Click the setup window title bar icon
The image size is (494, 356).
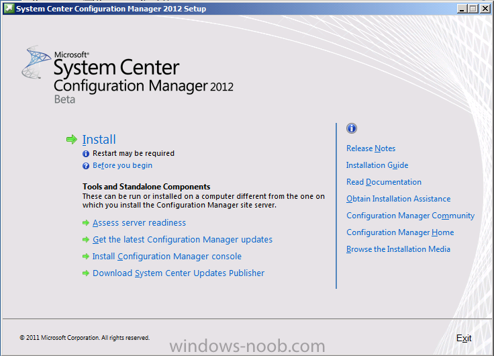[9, 9]
